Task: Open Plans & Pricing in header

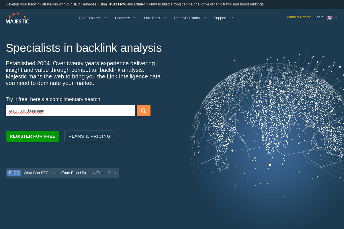Action: tap(299, 17)
